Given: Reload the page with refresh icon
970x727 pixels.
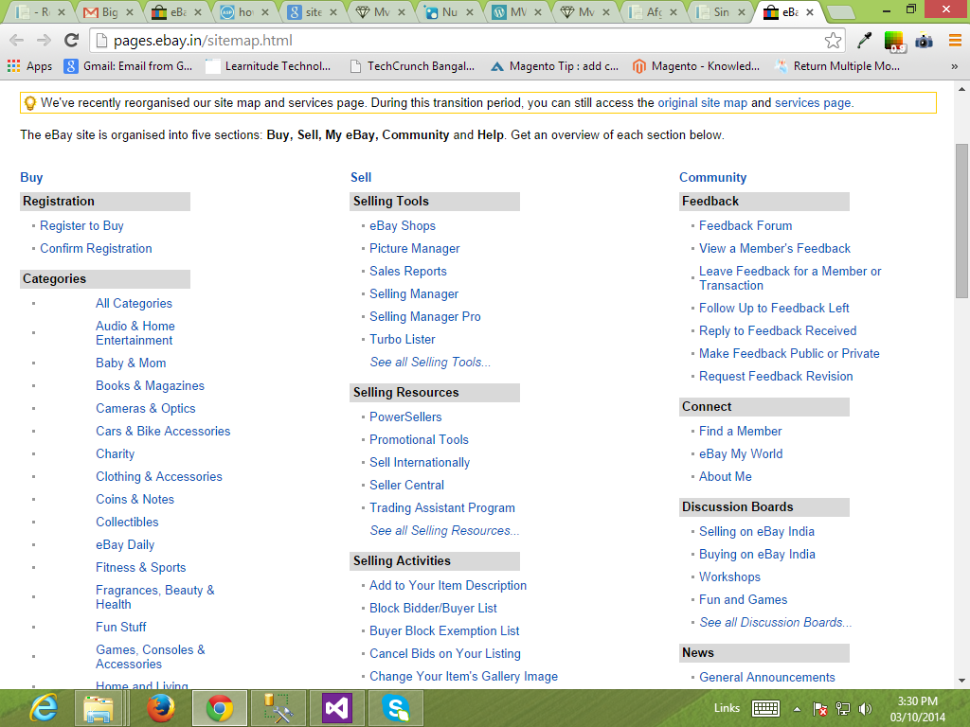Looking at the screenshot, I should click(72, 41).
